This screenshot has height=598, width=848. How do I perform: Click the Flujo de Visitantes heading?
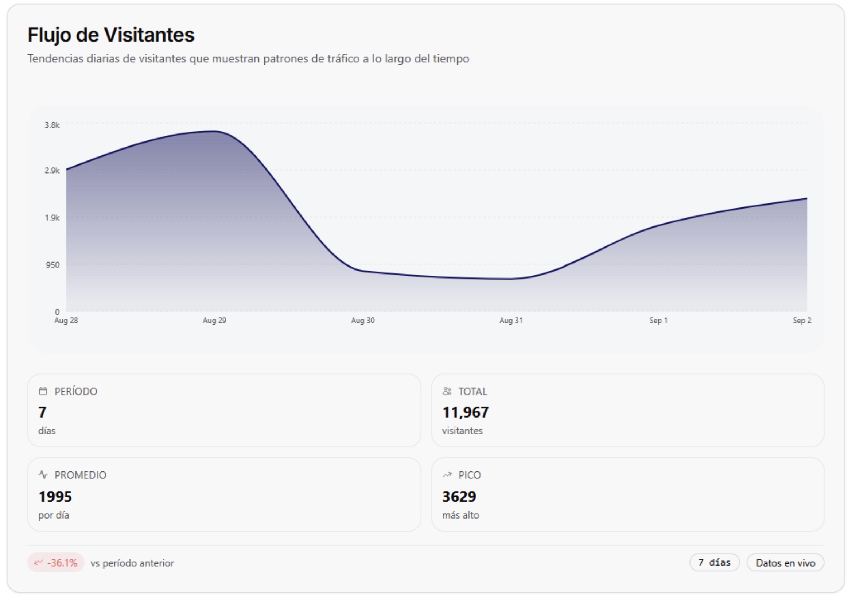click(x=111, y=35)
